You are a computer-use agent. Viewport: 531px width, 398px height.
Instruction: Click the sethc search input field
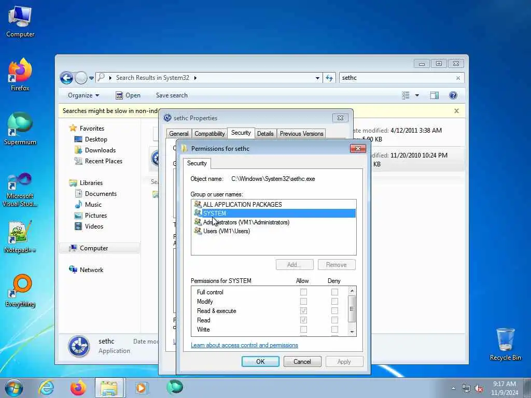[397, 78]
